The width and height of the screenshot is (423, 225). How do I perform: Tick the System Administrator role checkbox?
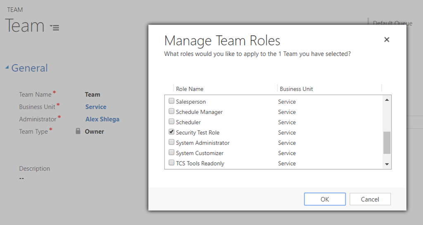[171, 142]
